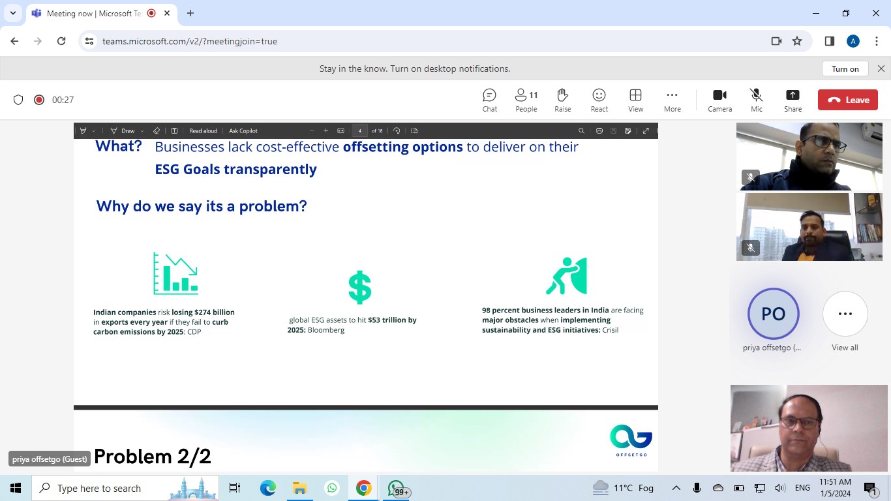
Task: Bookmark this page with star
Action: [x=797, y=41]
